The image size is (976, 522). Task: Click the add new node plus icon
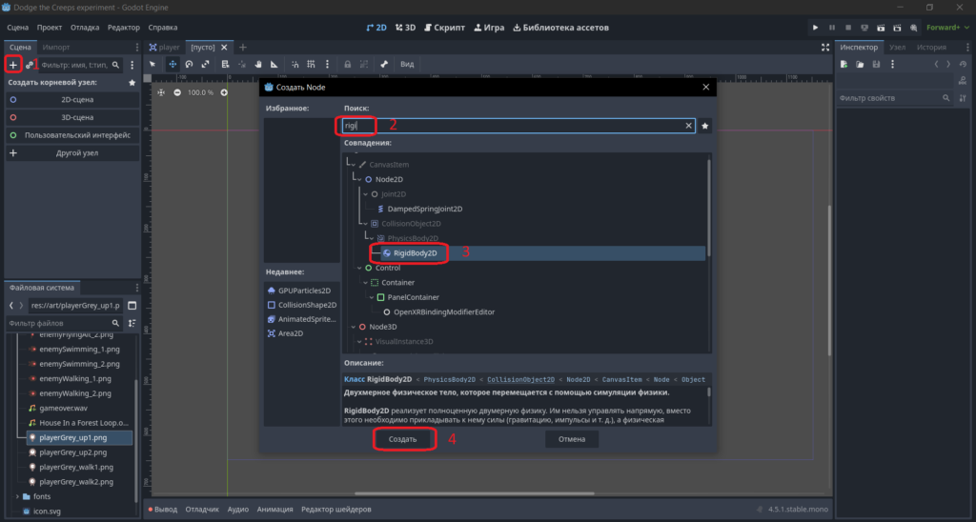(13, 65)
